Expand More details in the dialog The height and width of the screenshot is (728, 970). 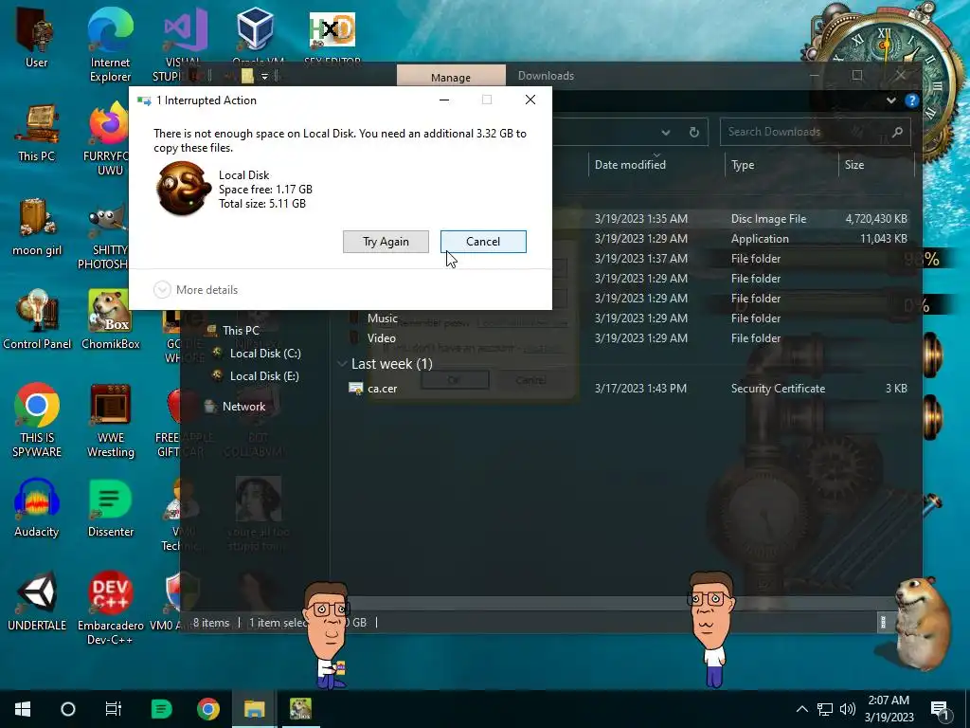196,290
